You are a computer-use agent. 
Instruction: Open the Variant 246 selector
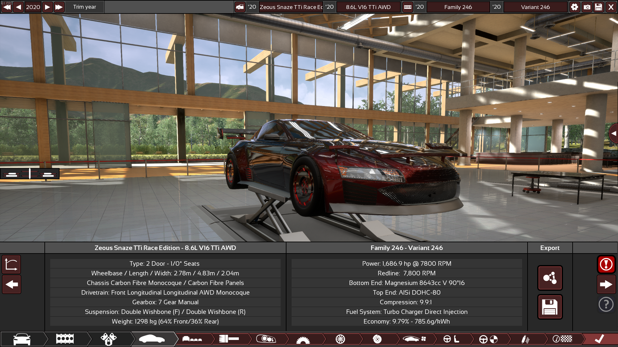coord(535,7)
